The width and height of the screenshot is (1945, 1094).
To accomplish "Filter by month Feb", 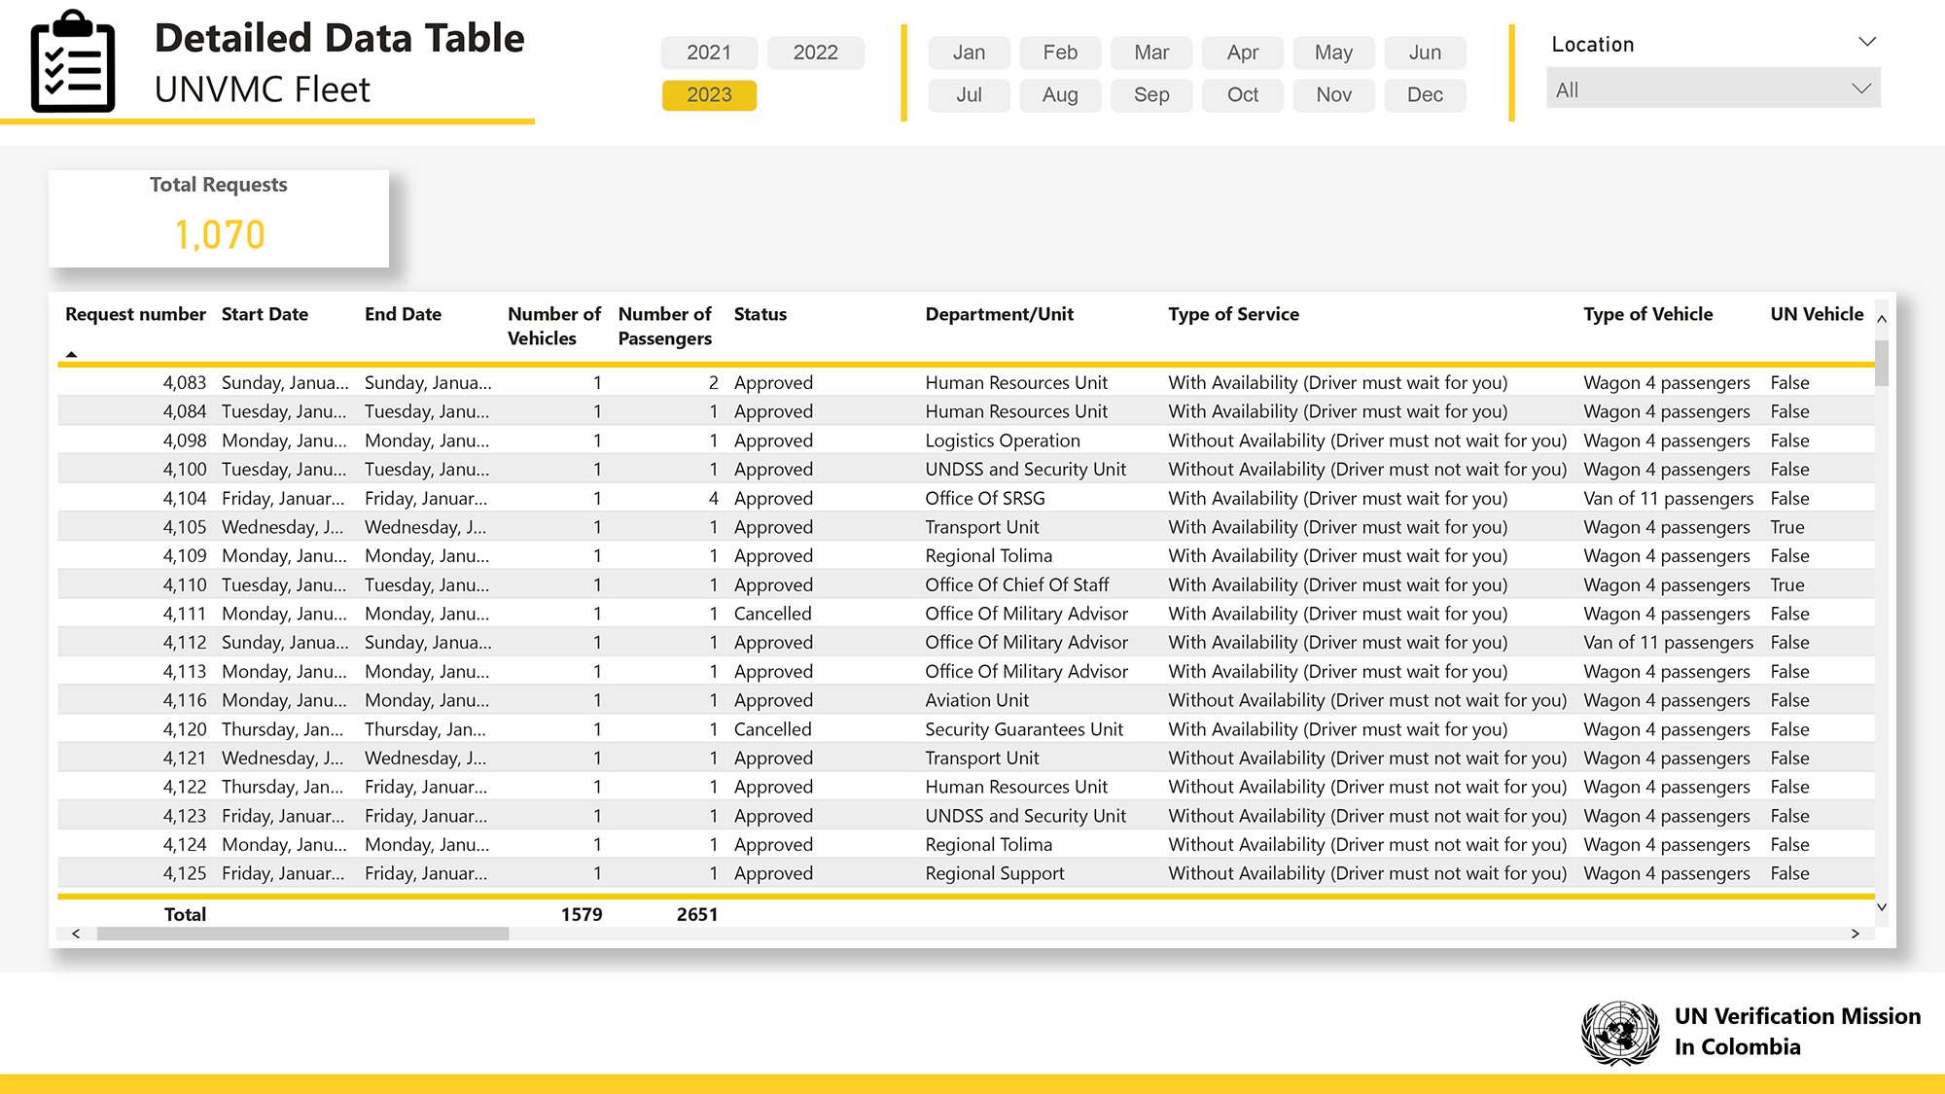I will pyautogui.click(x=1060, y=53).
